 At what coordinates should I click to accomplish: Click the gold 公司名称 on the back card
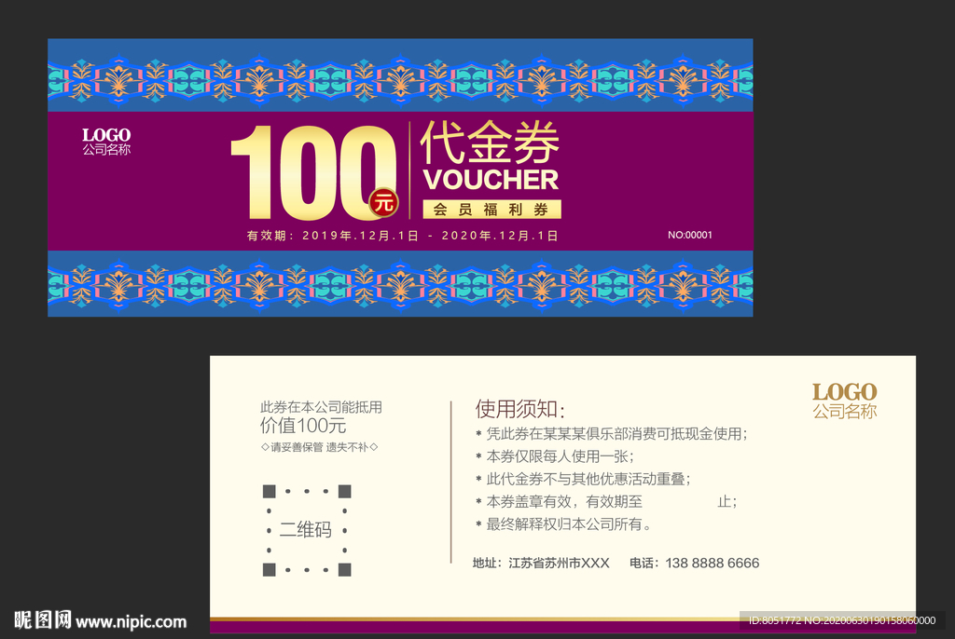(x=845, y=412)
